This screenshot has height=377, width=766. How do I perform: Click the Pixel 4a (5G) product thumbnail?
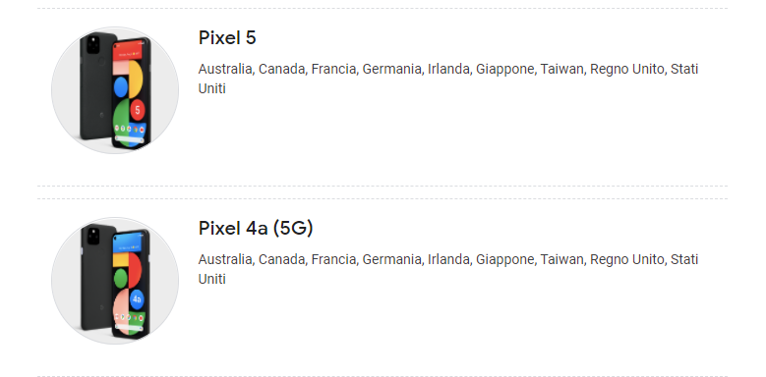click(115, 281)
